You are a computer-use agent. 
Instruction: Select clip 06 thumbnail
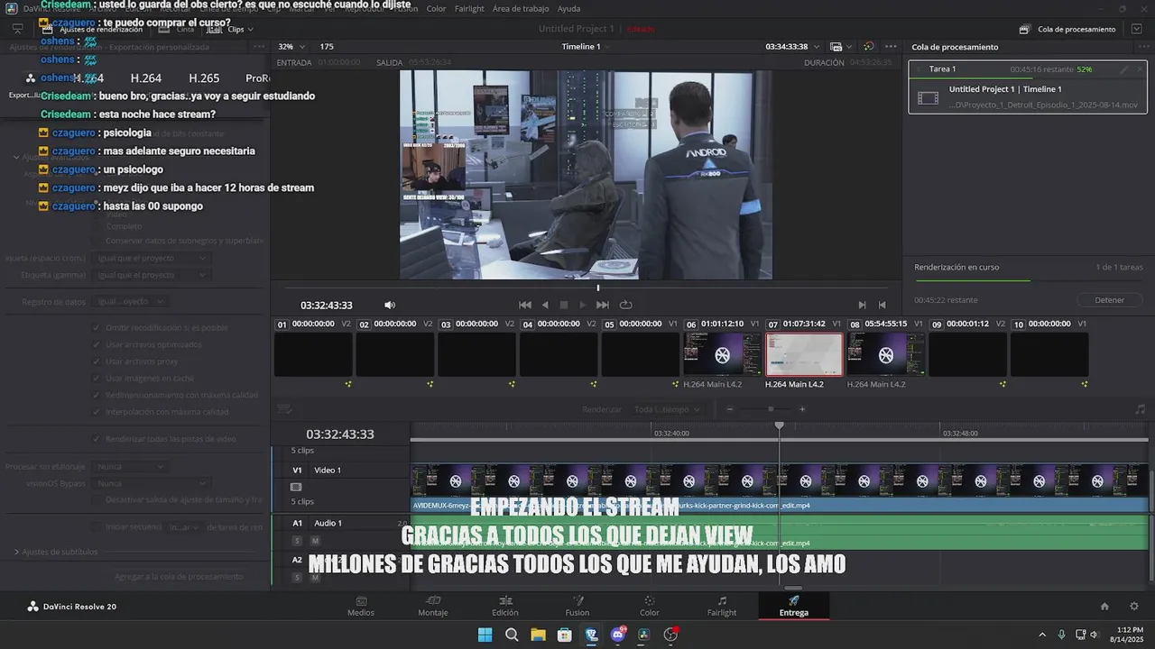tap(723, 354)
